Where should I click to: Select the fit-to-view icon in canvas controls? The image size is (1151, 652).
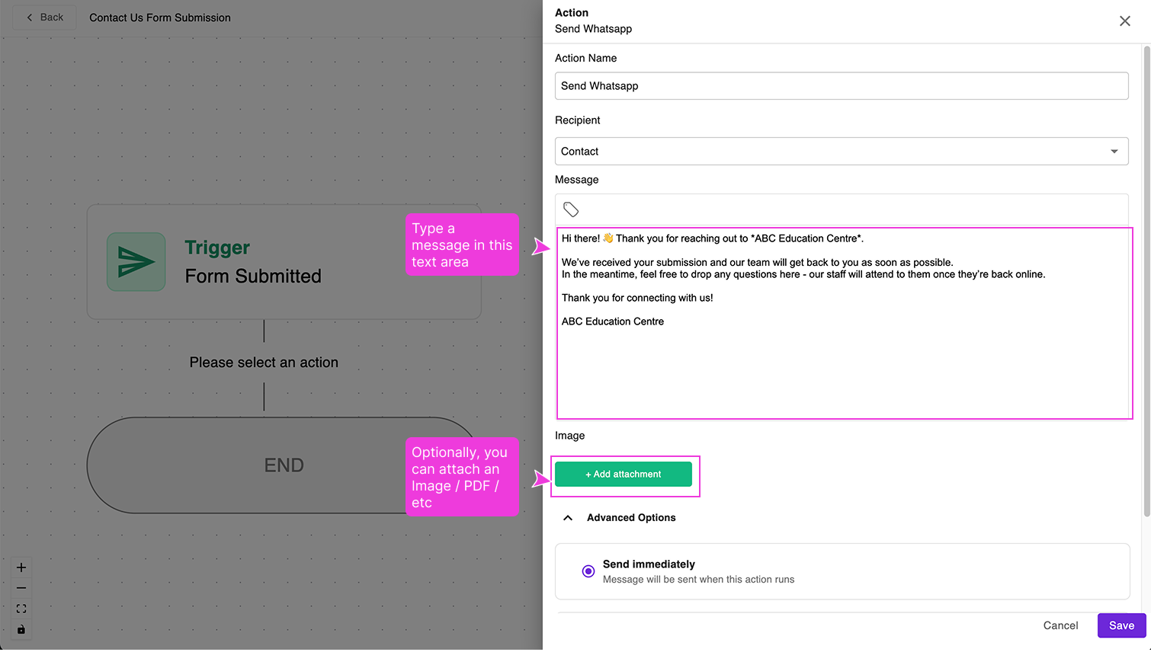pyautogui.click(x=21, y=609)
